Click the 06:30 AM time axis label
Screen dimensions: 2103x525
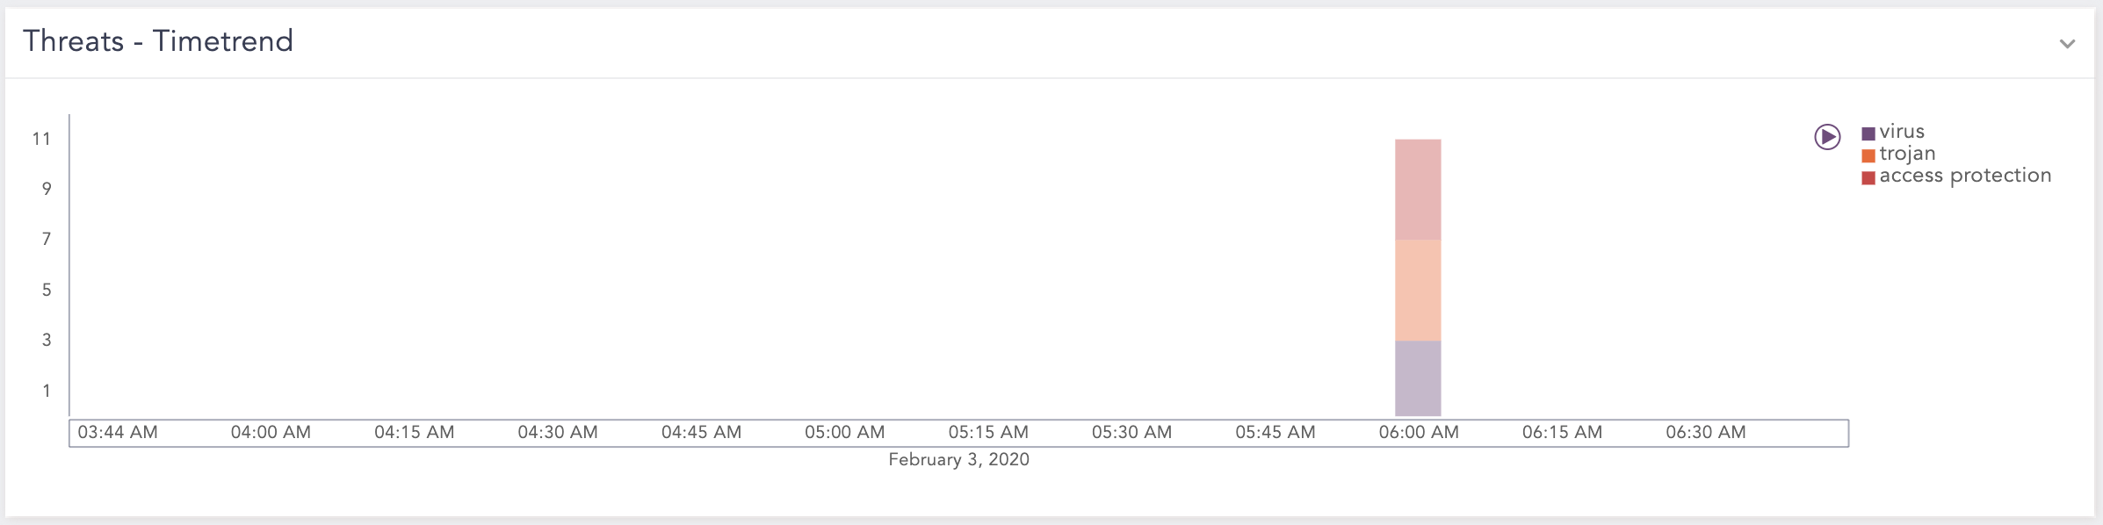(x=1705, y=432)
